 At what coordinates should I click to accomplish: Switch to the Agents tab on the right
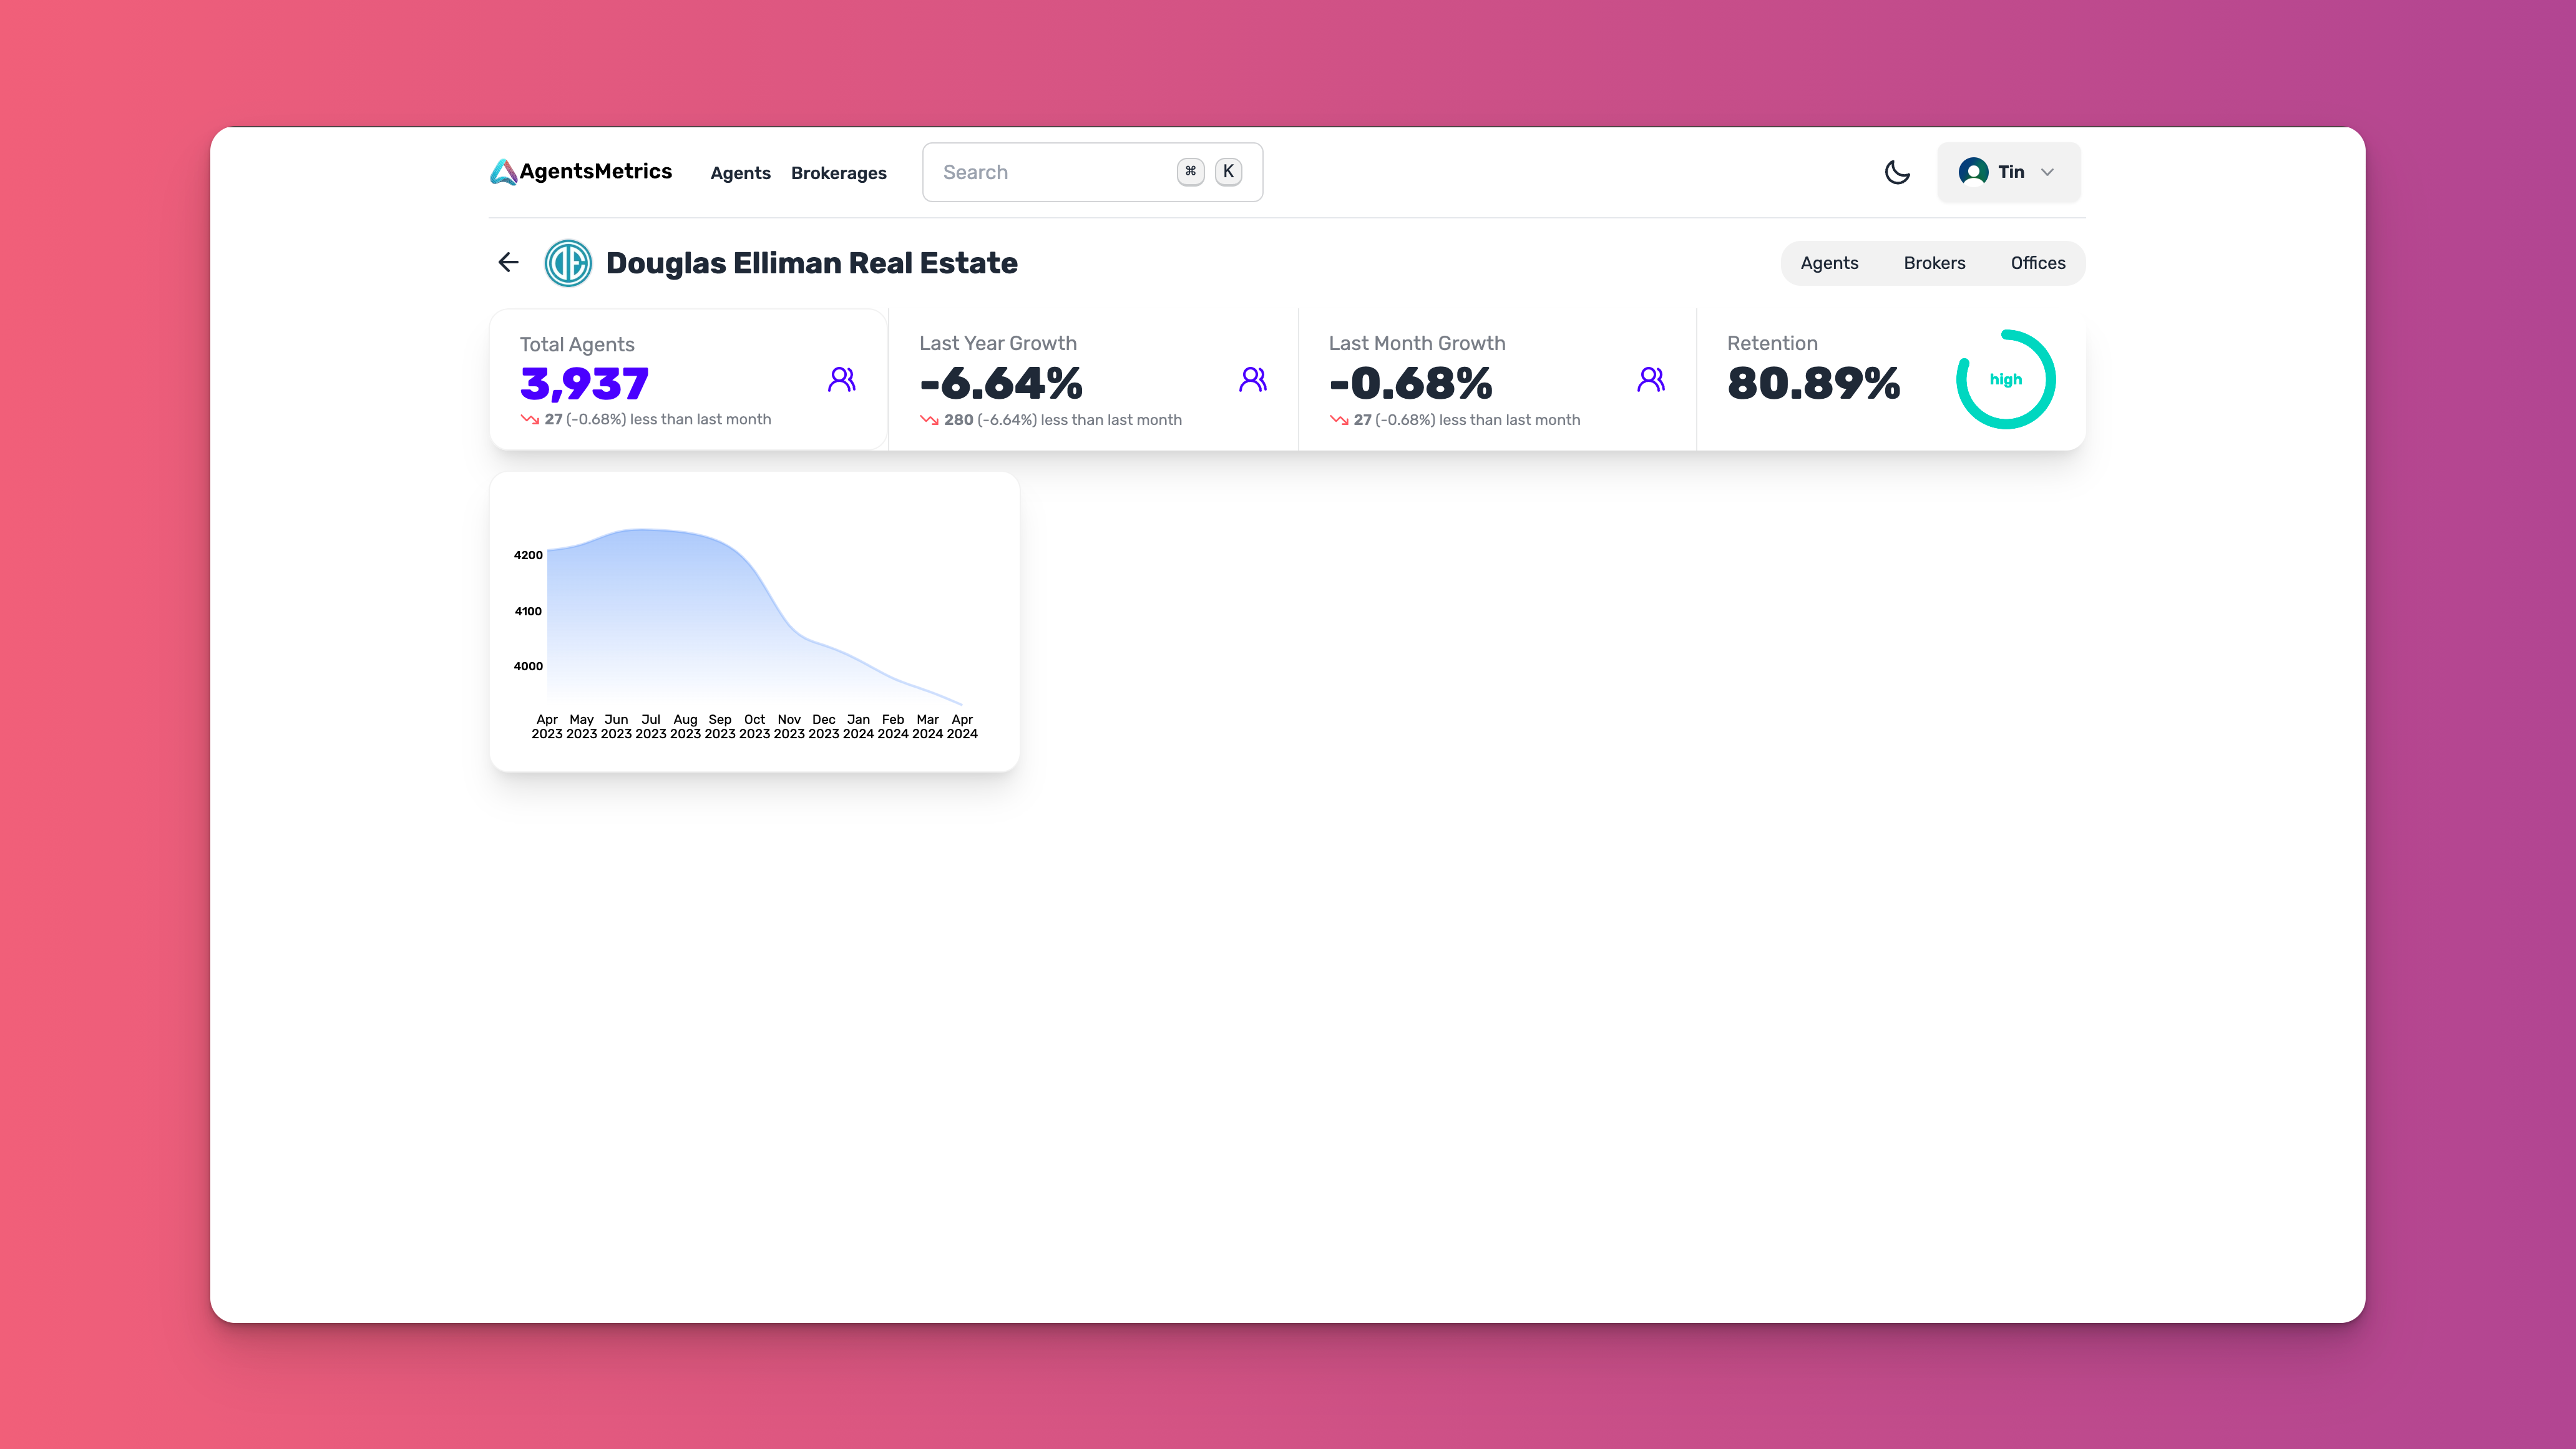click(1829, 263)
